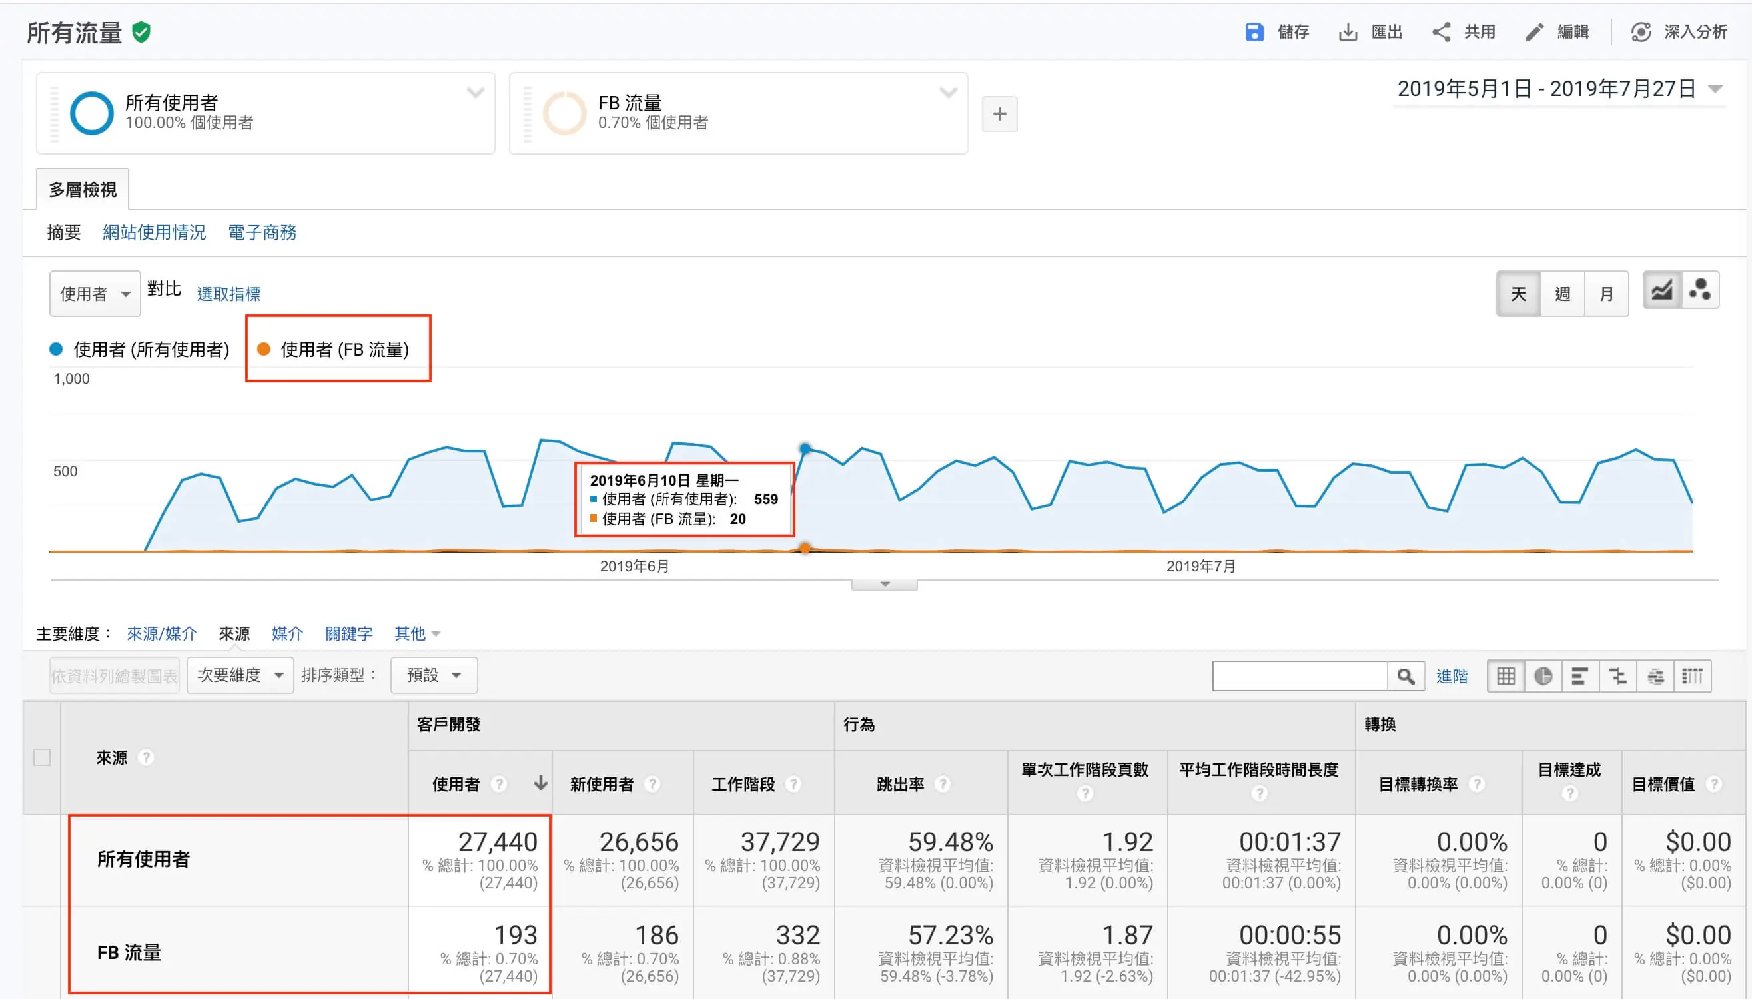Add a new segment with plus button
The image size is (1752, 999).
click(999, 114)
